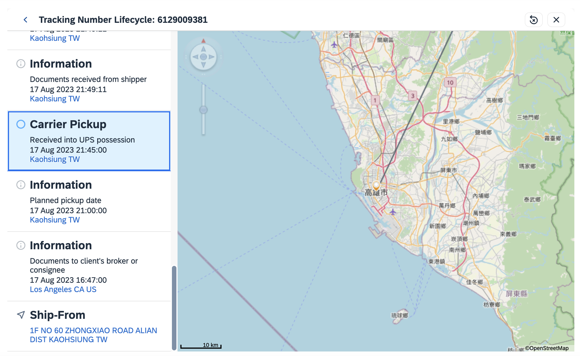Click the map zoom slider handle
Screen dimensions: 580x356
203,110
